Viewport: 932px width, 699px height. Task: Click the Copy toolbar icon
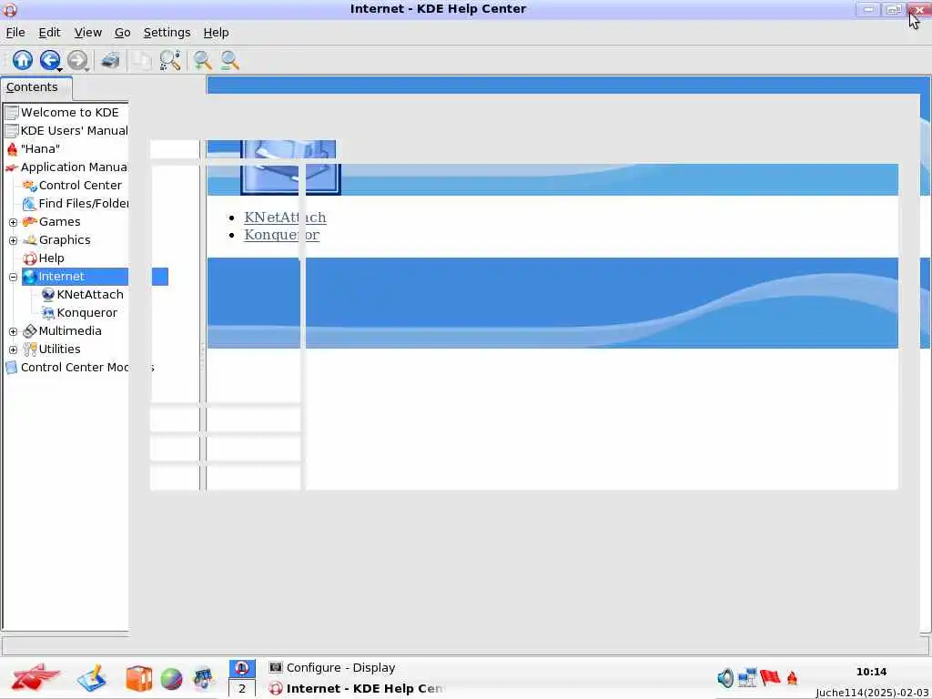click(x=141, y=60)
